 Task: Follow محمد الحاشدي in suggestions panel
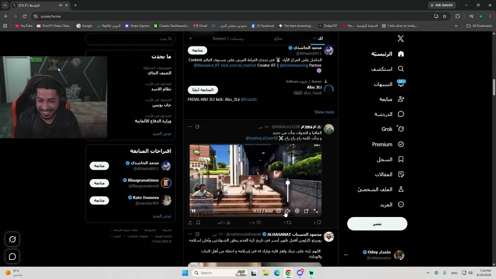(99, 166)
